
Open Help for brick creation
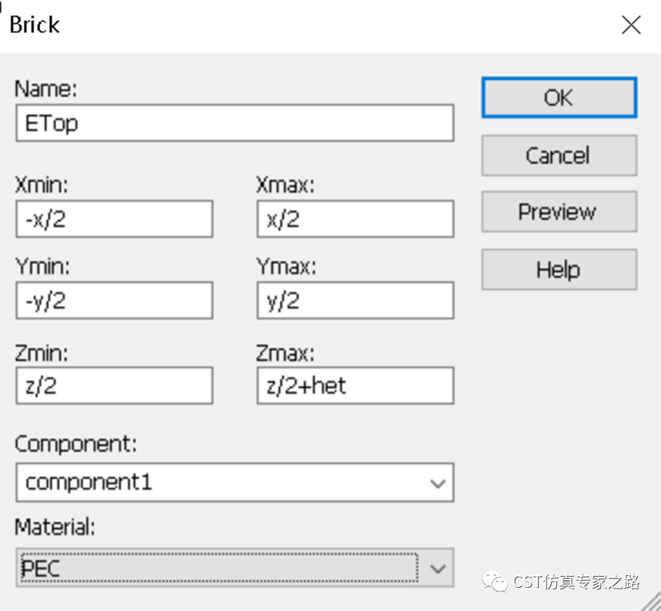558,270
